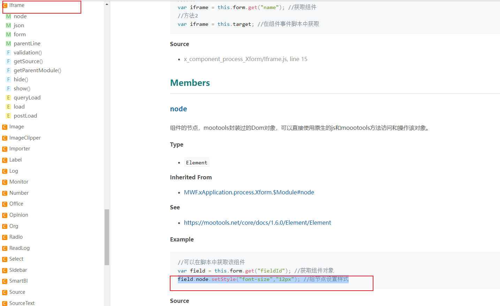Image resolution: width=500 pixels, height=306 pixels.
Task: Click the M icon beside node
Action: pos(8,16)
